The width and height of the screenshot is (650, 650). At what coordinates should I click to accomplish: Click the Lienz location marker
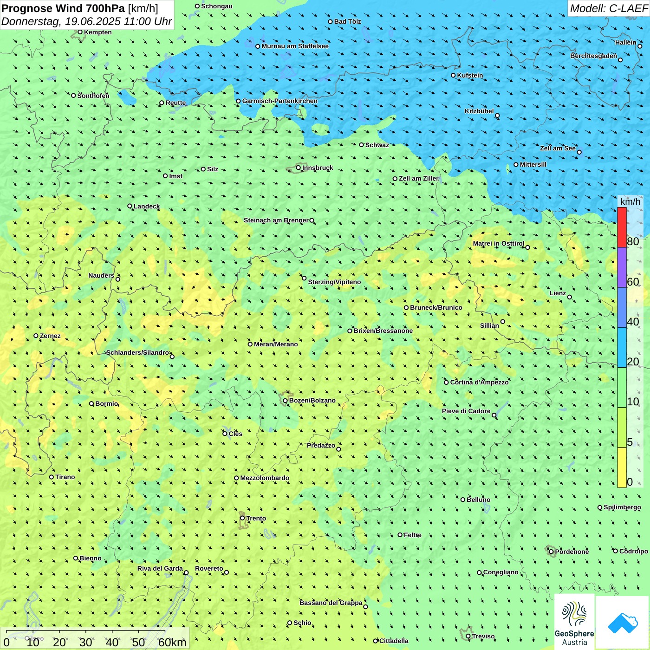tap(570, 297)
